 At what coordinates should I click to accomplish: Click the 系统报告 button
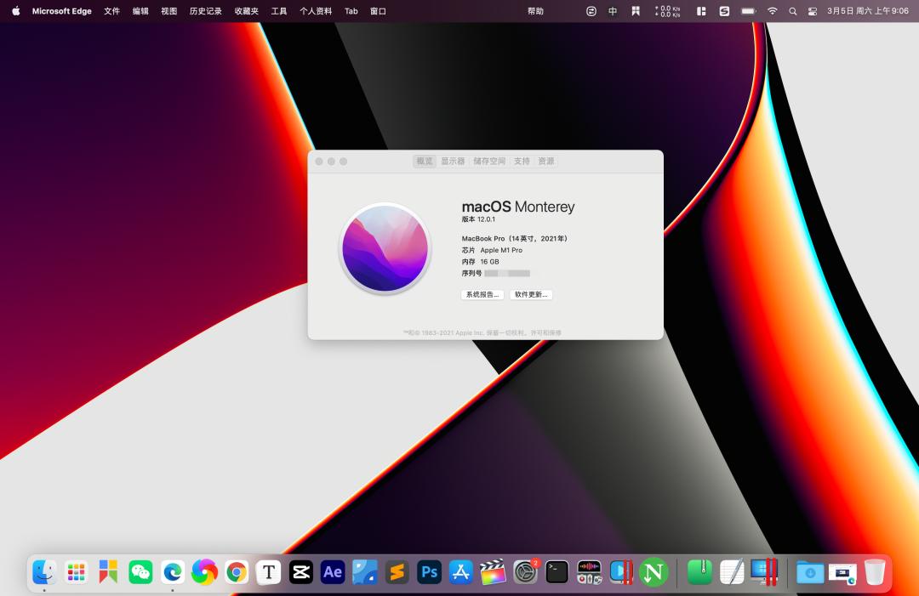coord(482,295)
